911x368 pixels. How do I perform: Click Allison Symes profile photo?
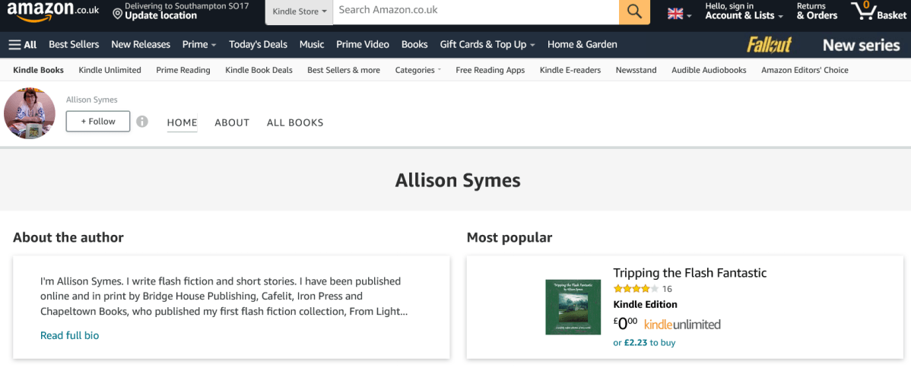pos(30,113)
